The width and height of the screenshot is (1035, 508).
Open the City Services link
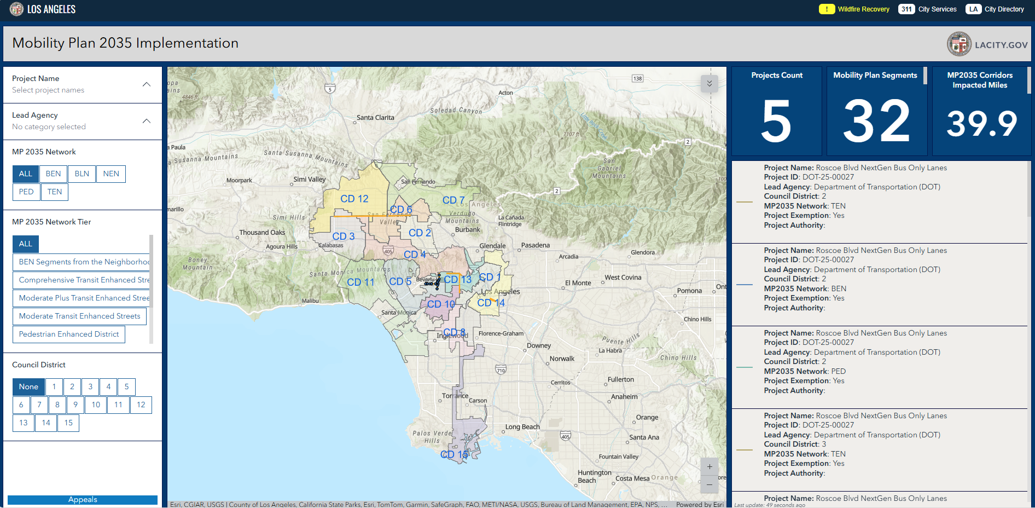click(x=937, y=9)
